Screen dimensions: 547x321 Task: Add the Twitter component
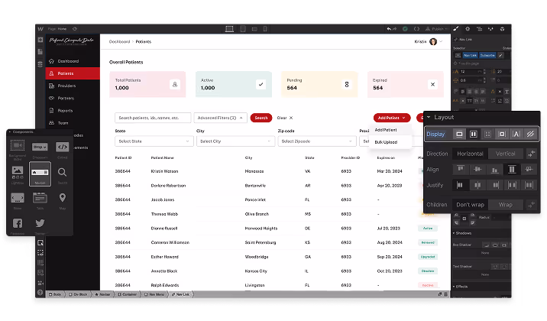click(40, 225)
